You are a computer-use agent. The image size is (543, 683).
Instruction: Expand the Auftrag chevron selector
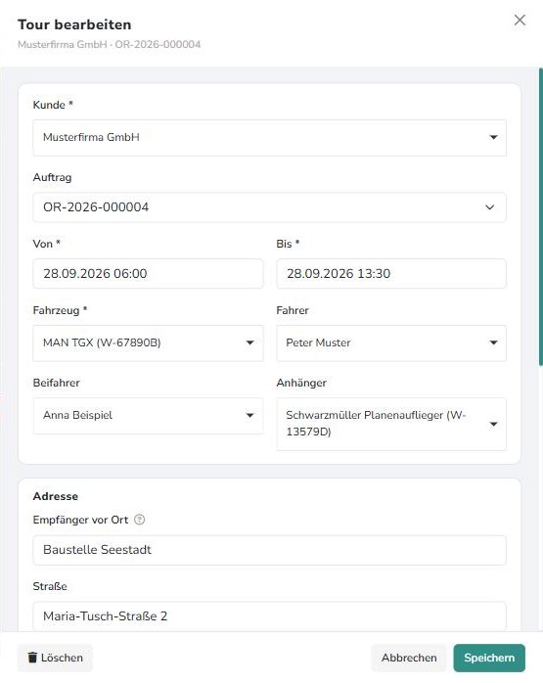click(x=490, y=207)
